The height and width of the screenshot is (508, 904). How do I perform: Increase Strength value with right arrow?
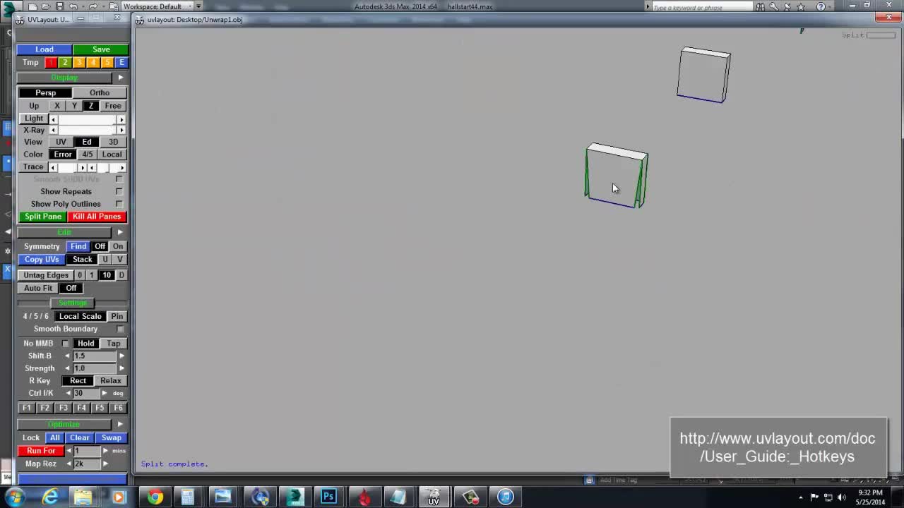(x=121, y=368)
